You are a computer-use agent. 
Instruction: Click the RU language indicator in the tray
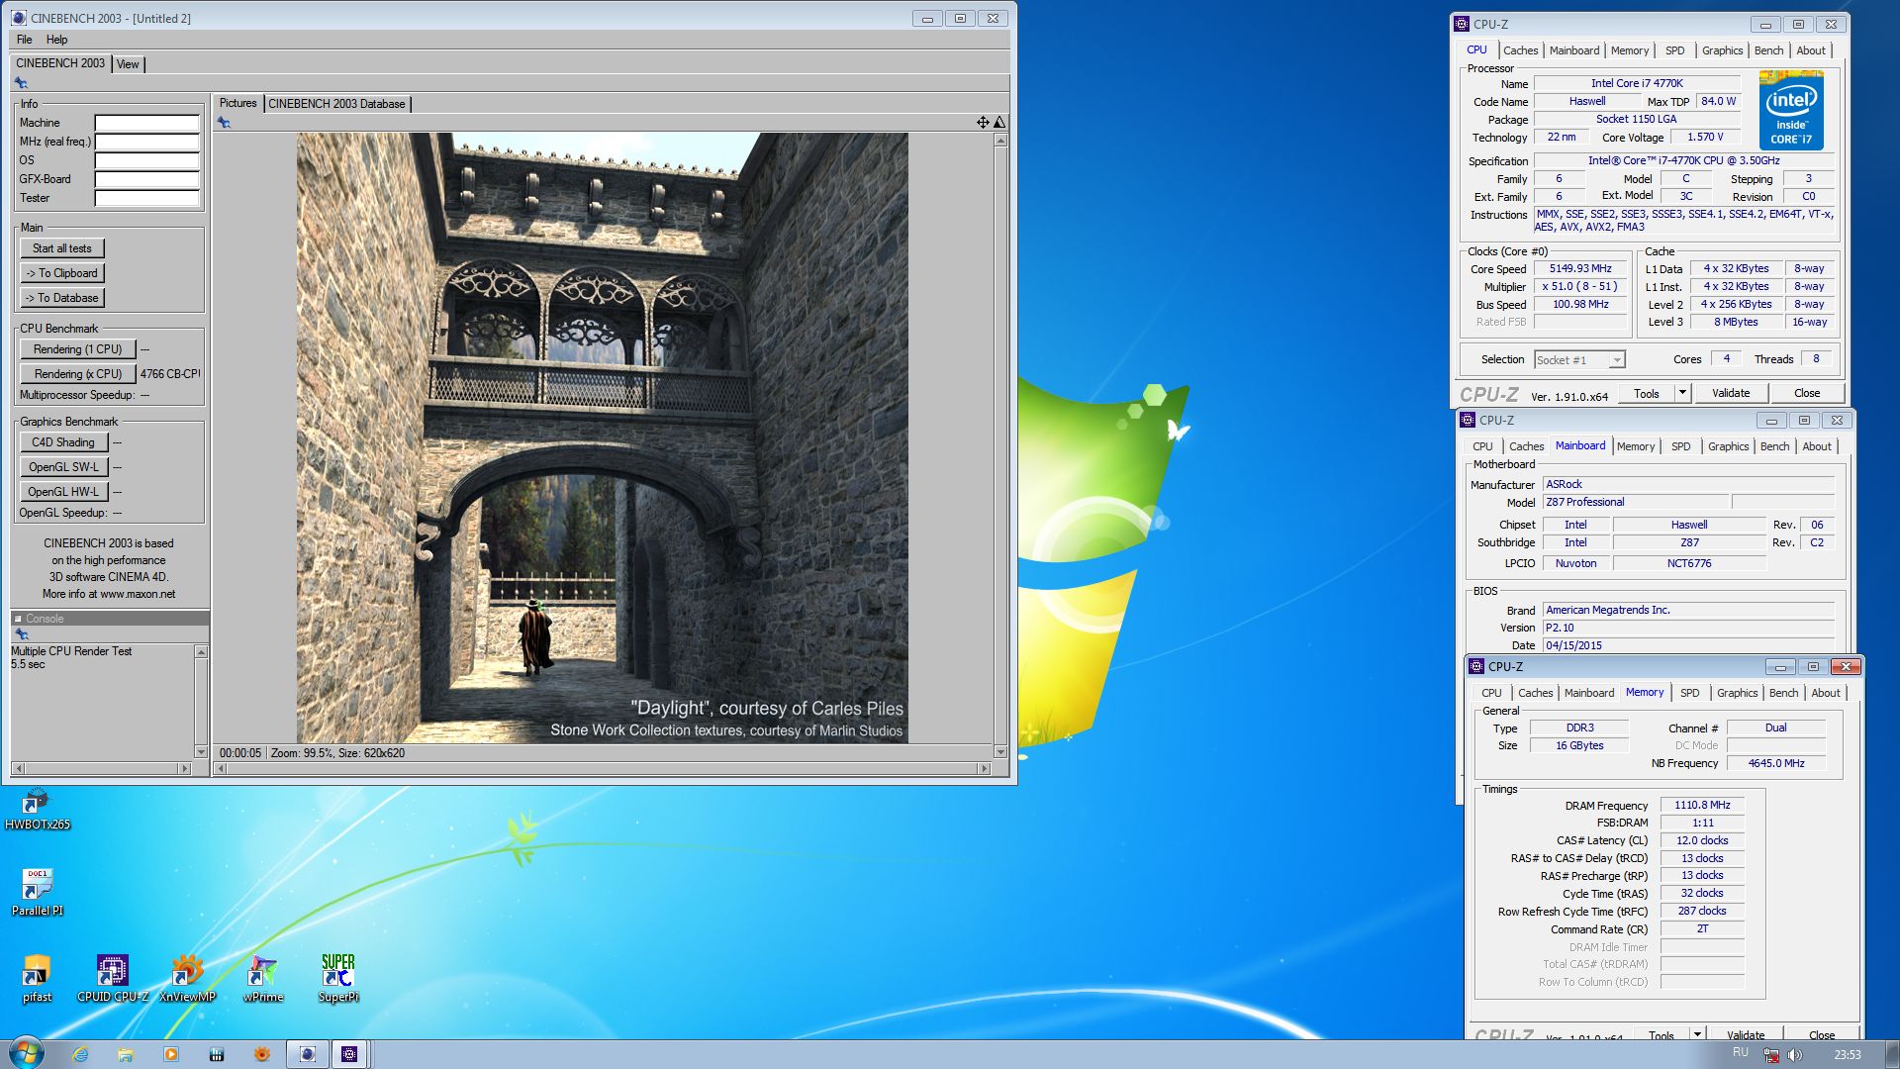(1741, 1053)
